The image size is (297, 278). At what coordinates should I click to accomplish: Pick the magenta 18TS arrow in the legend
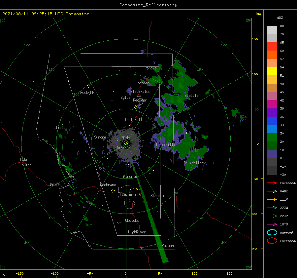pyautogui.click(x=272, y=224)
